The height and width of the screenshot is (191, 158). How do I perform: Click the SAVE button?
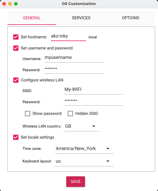76,182
